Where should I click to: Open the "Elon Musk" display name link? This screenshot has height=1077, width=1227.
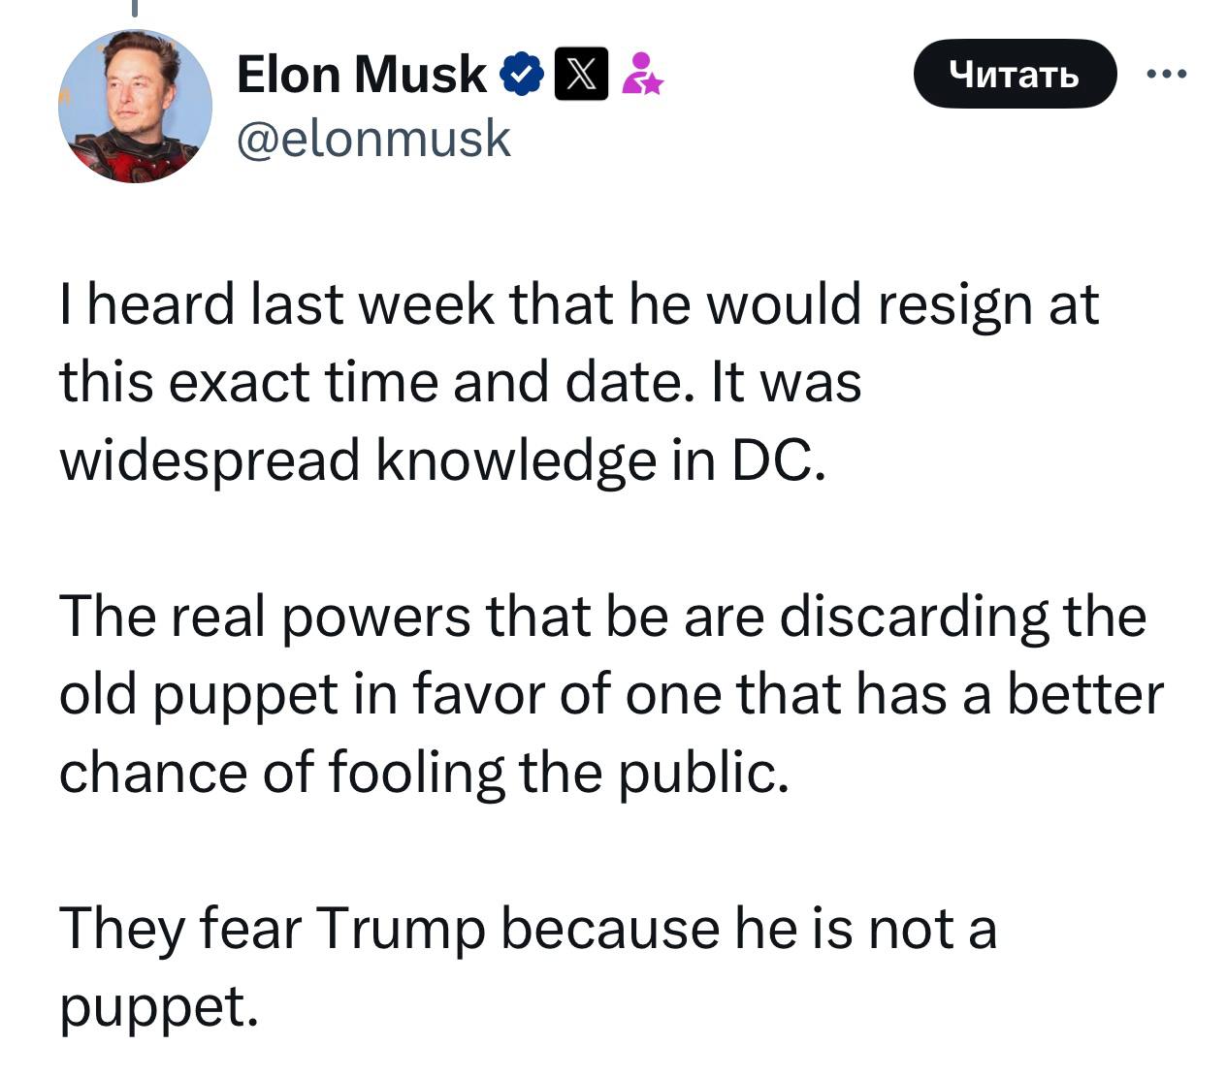(x=361, y=75)
